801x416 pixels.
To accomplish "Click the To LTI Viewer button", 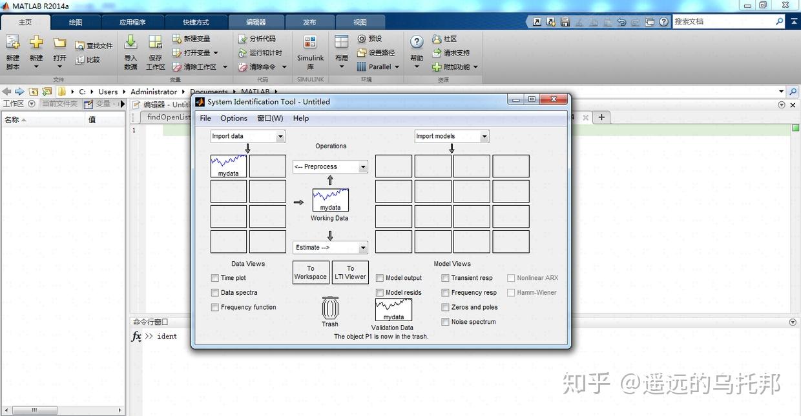I will [350, 272].
